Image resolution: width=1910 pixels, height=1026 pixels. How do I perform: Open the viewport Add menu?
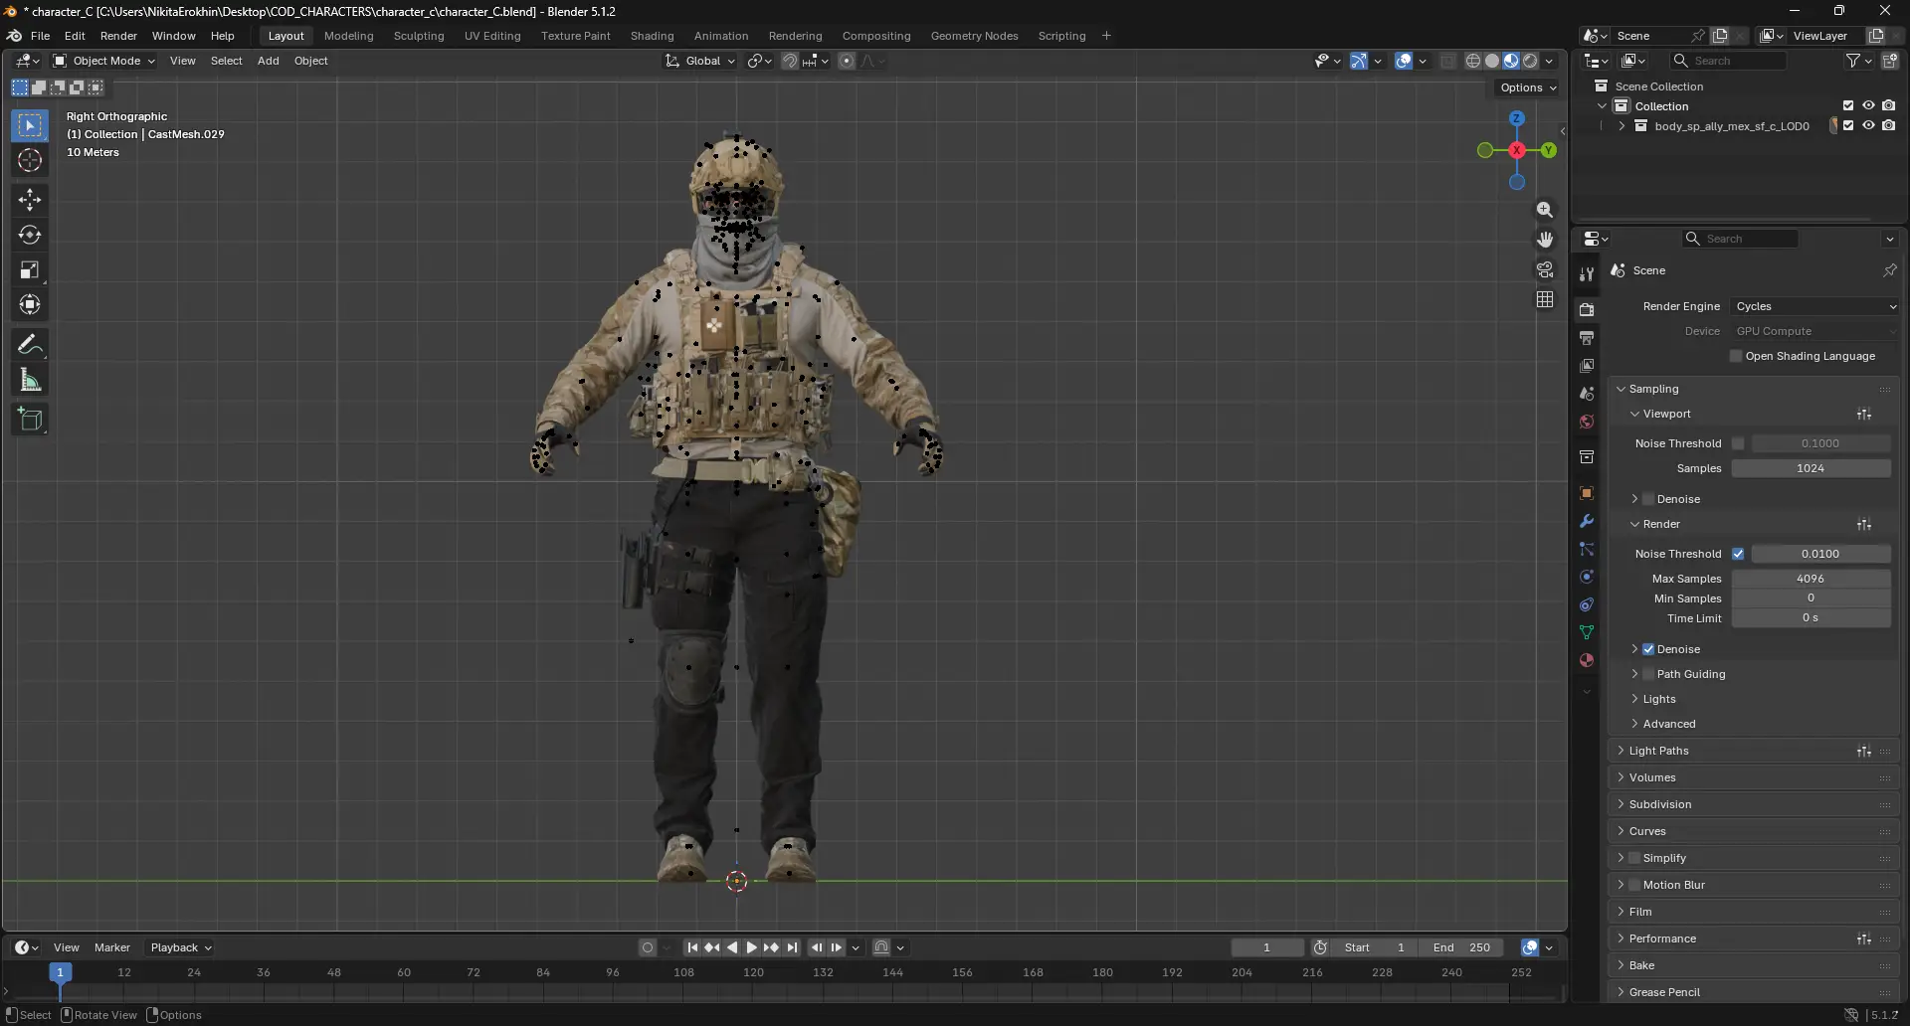[x=269, y=61]
